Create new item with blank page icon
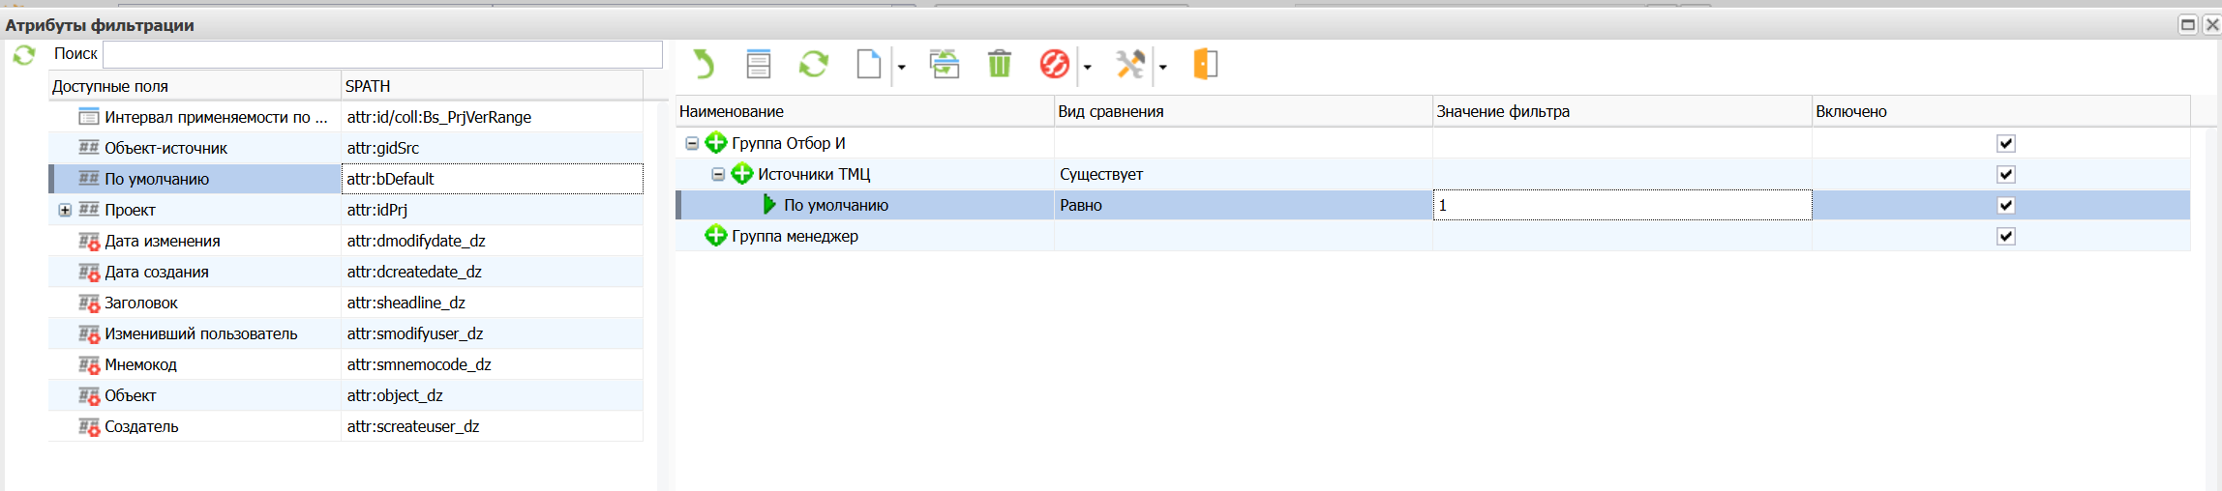Screen dimensions: 2222x491 [x=868, y=65]
